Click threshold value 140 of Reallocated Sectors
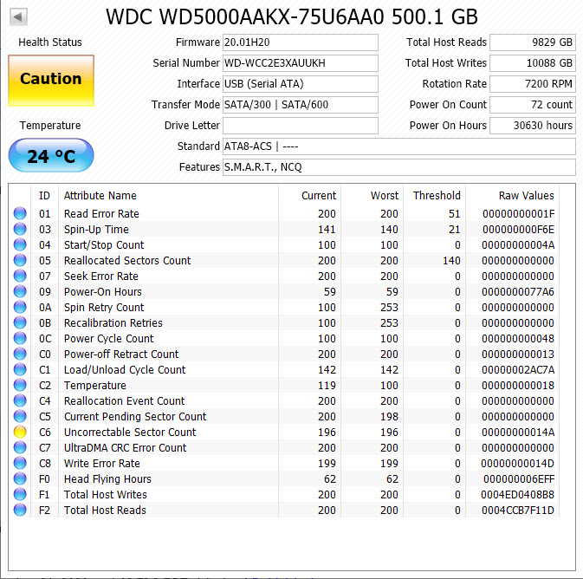Image resolution: width=583 pixels, height=579 pixels. [451, 261]
